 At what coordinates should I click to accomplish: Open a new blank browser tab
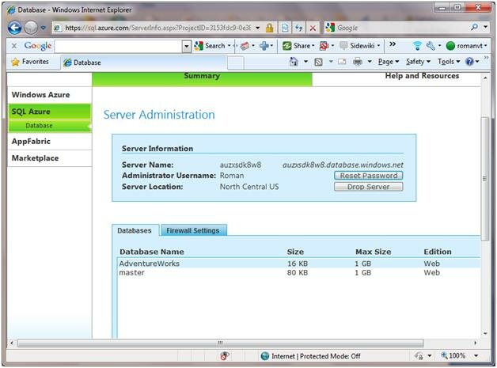pos(236,63)
